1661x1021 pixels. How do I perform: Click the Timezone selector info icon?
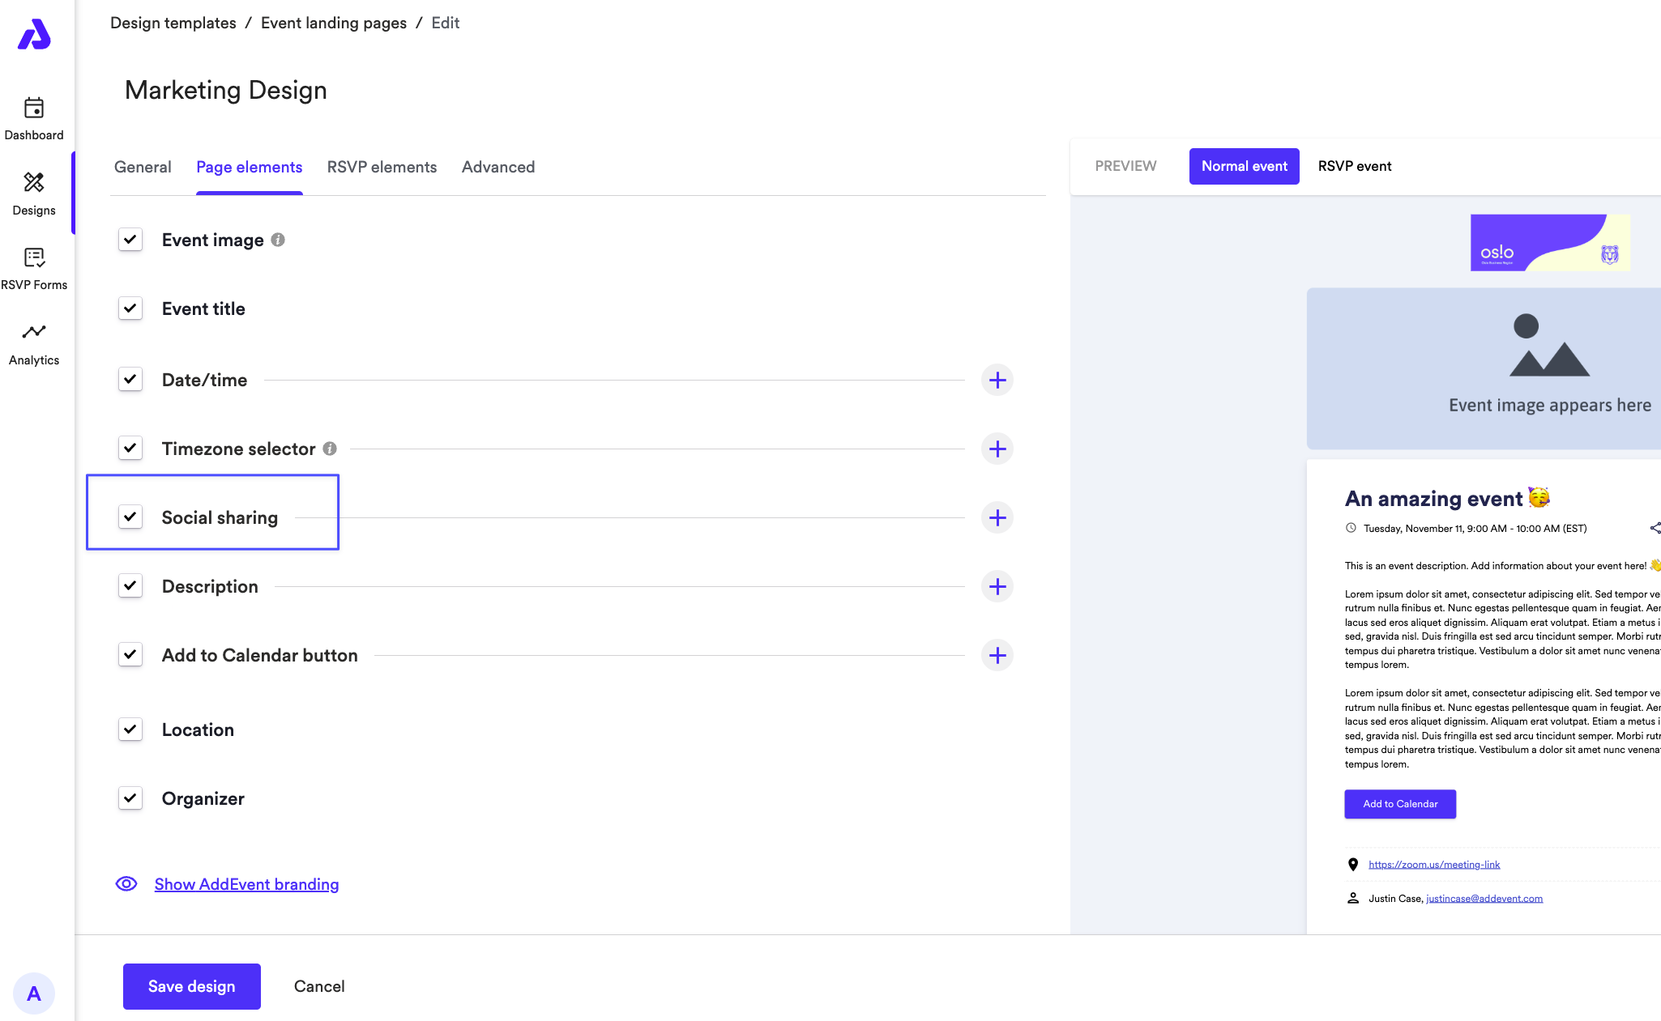tap(330, 449)
